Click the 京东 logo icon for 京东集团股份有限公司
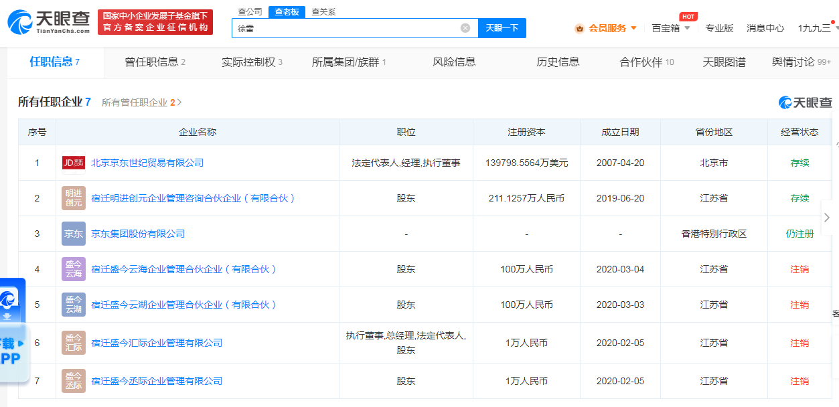Image resolution: width=839 pixels, height=407 pixels. pos(74,234)
